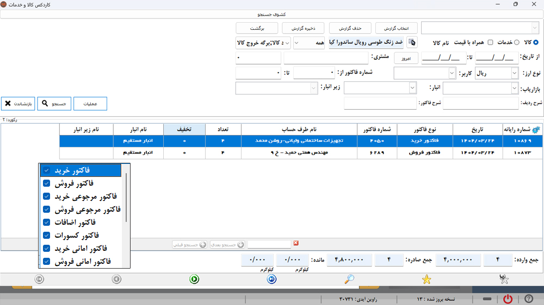Screen dimensions: 544x305
Task: Click the invoice type list scrollbar
Action: click(127, 198)
